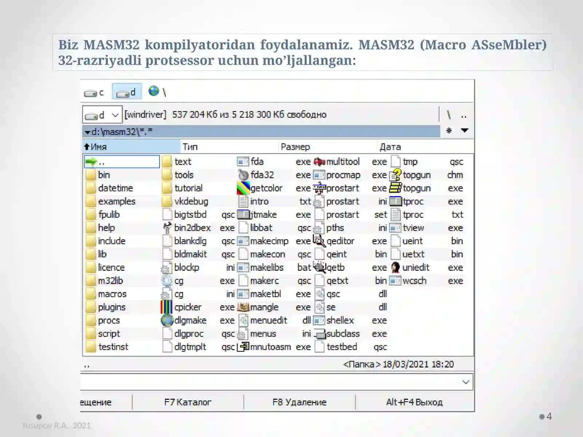Sort by the Имя column header
The height and width of the screenshot is (437, 583).
(132, 147)
